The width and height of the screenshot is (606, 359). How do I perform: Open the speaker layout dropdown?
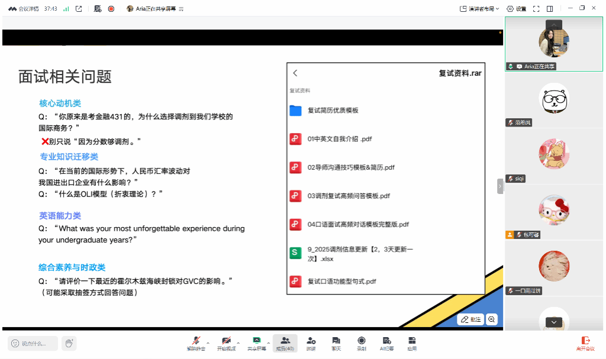tap(479, 9)
